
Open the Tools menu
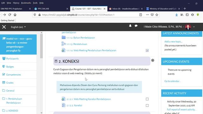[x=35, y=3]
